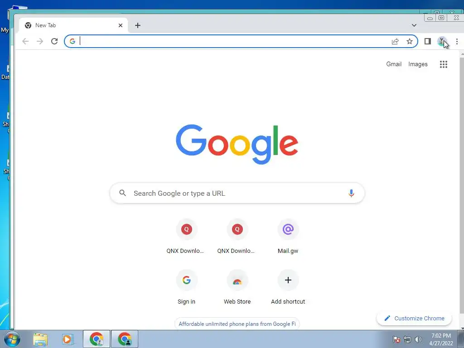
Task: Switch to the first Chrome taskbar button
Action: click(97, 339)
